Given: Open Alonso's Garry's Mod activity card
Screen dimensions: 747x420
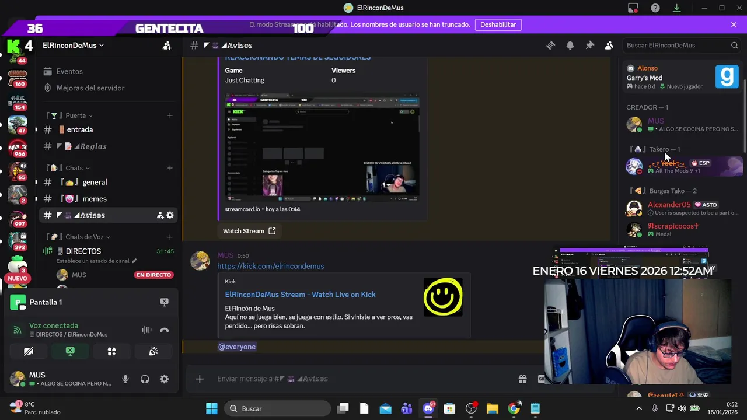Looking at the screenshot, I should coord(683,77).
